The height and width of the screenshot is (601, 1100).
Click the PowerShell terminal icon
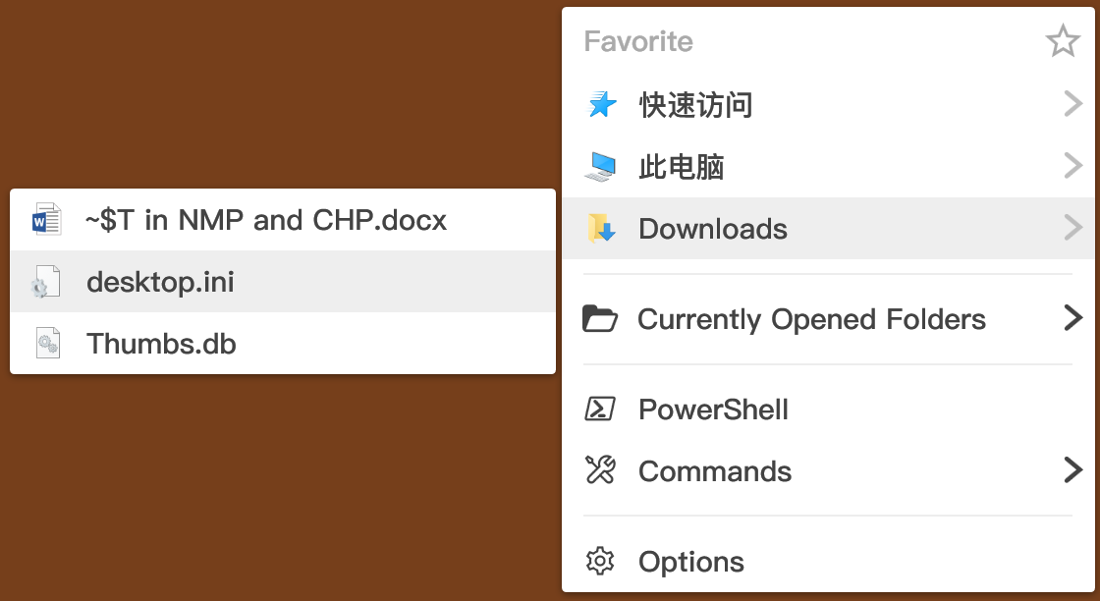click(x=600, y=409)
